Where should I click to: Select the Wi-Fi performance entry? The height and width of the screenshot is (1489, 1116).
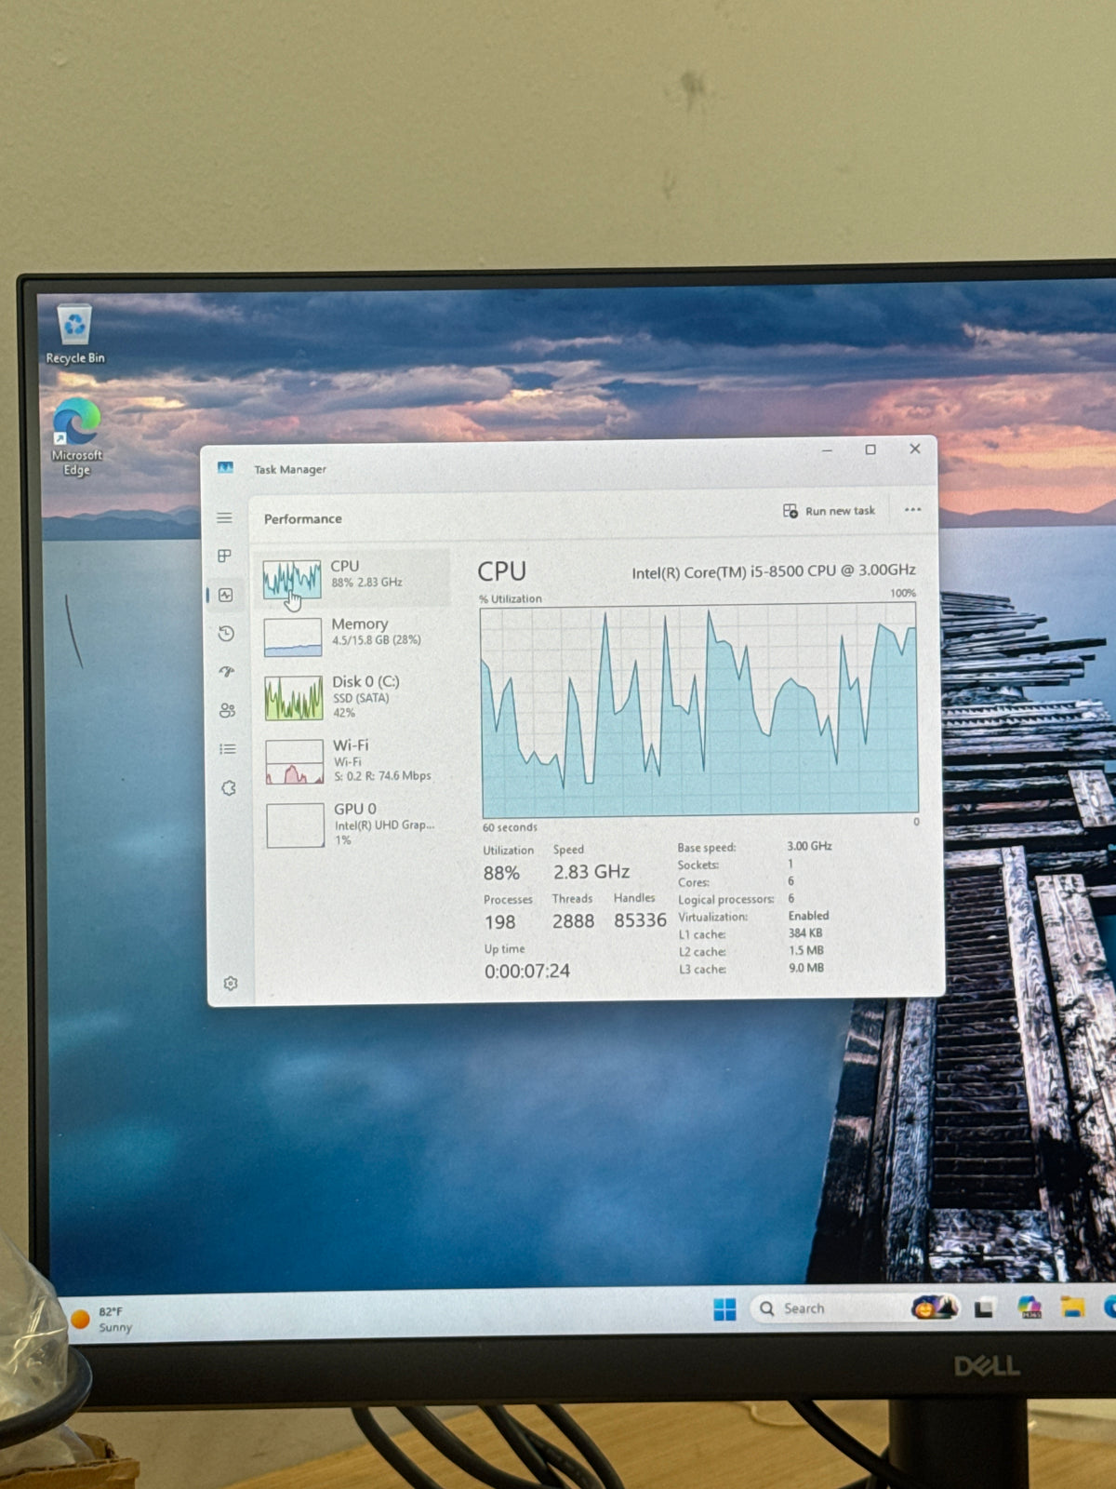click(354, 761)
